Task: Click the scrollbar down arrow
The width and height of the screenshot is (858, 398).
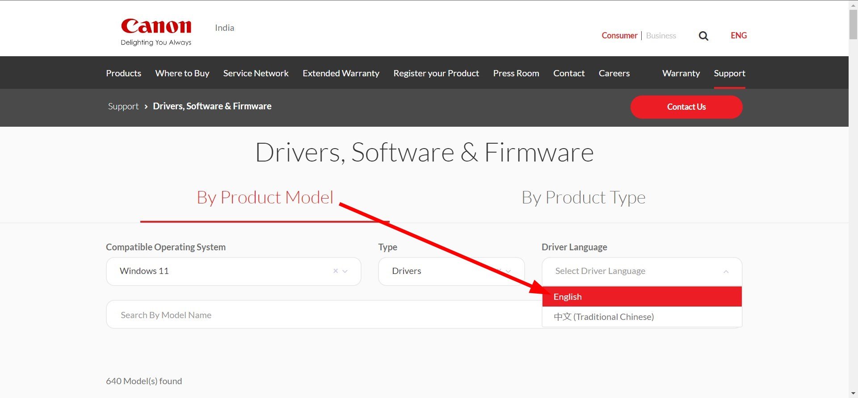Action: pyautogui.click(x=853, y=394)
